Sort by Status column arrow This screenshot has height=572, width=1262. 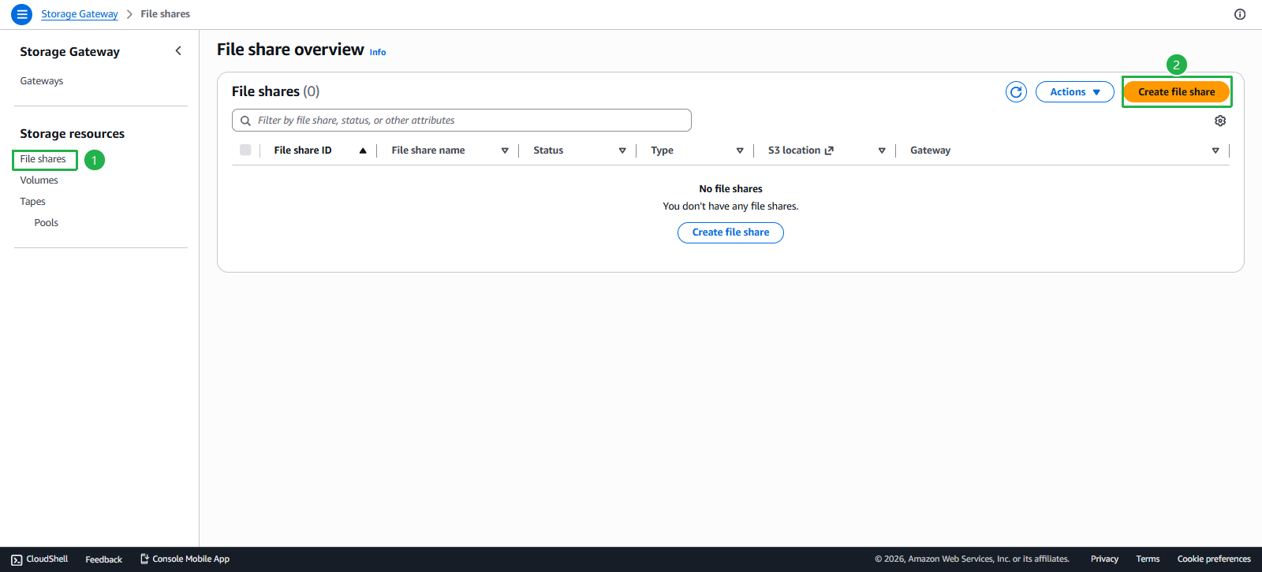(x=622, y=150)
